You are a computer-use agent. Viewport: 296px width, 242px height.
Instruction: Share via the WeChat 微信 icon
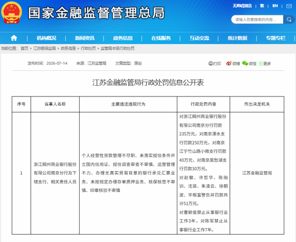pos(245,63)
